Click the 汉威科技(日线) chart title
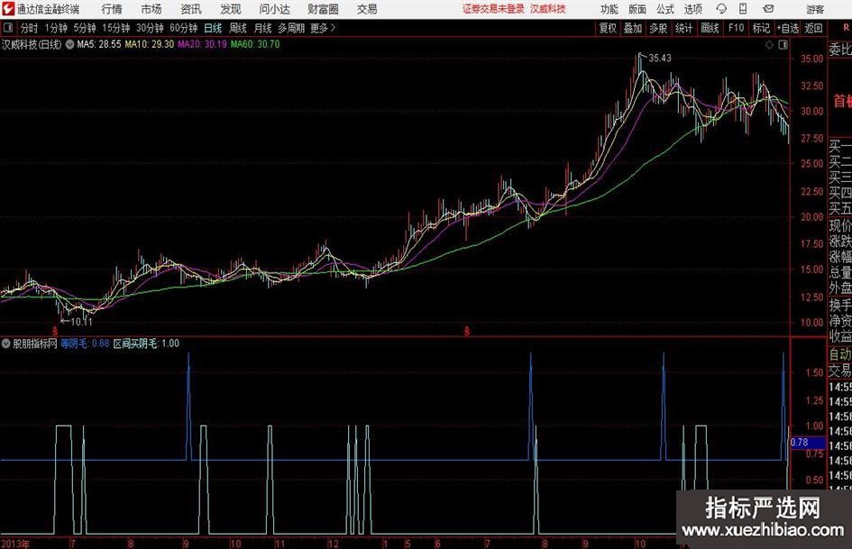 pyautogui.click(x=32, y=44)
